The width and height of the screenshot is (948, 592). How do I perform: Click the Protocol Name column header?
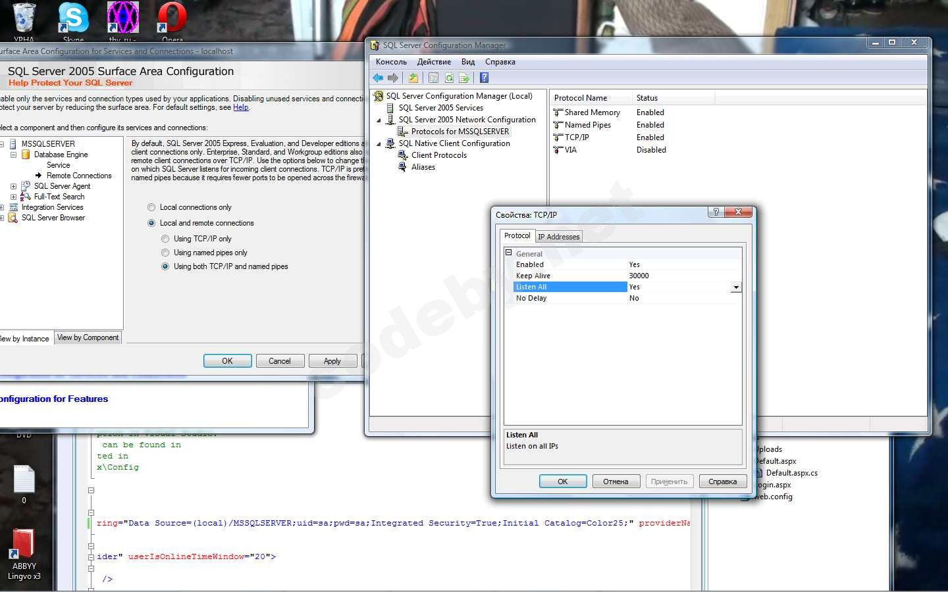[x=591, y=98]
